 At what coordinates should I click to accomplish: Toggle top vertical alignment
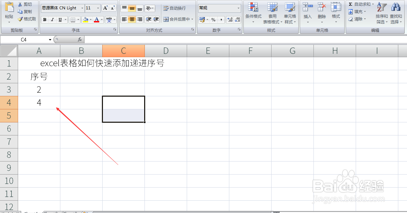pyautogui.click(x=124, y=8)
